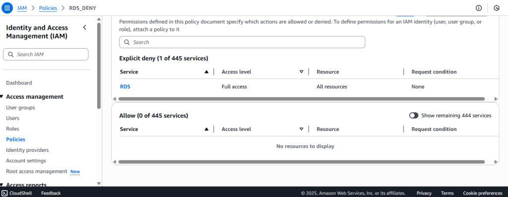The height and width of the screenshot is (197, 508).
Task: Sort Allow table by Service arrow
Action: click(206, 130)
